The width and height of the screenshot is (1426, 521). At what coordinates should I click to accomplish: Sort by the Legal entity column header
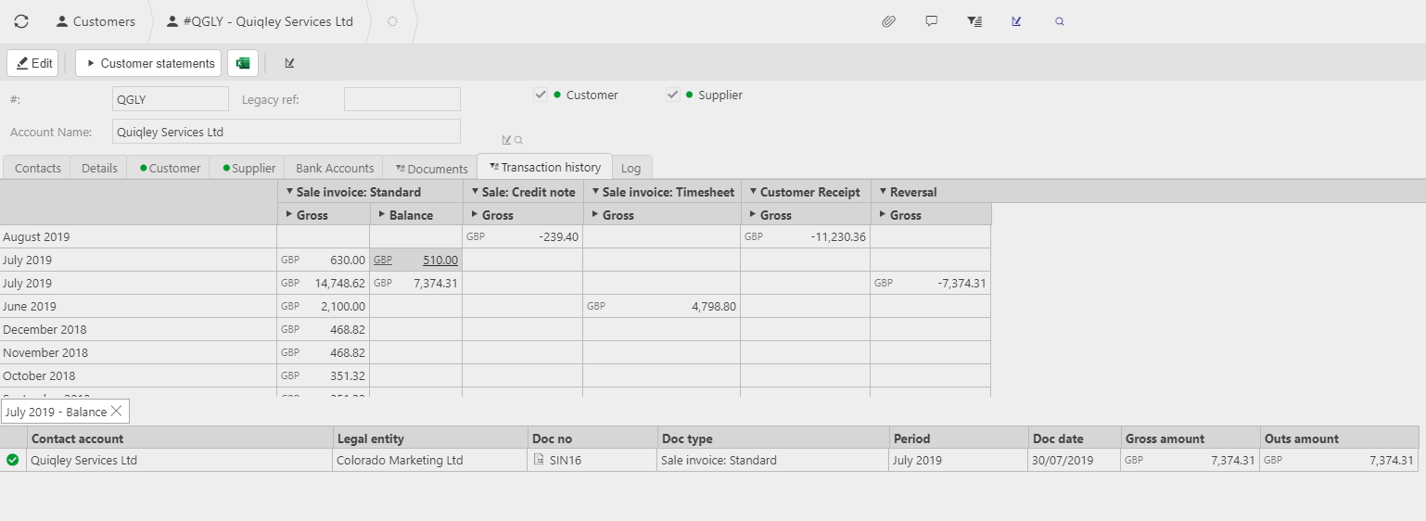pyautogui.click(x=429, y=438)
